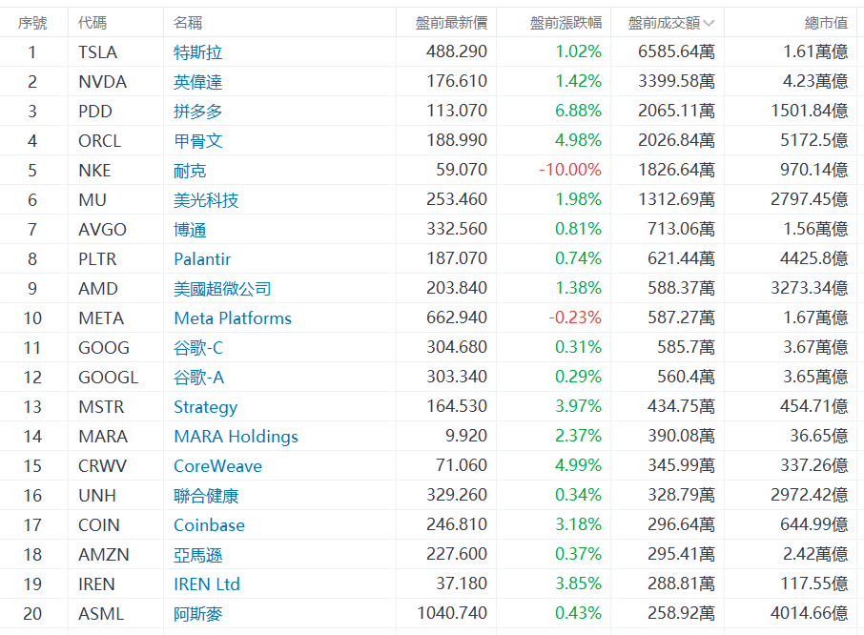864x635 pixels.
Task: Open the Palantir stock link
Action: (202, 259)
